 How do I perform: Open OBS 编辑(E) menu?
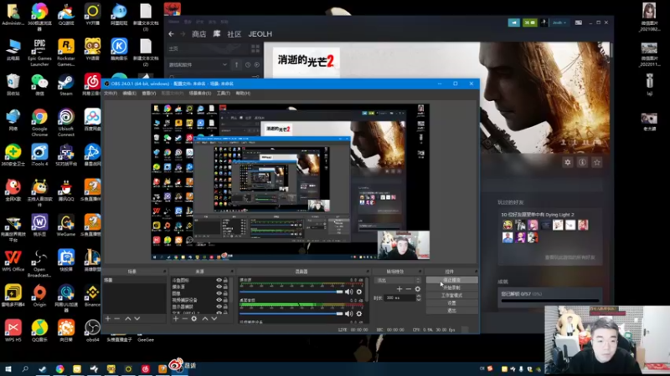point(130,94)
